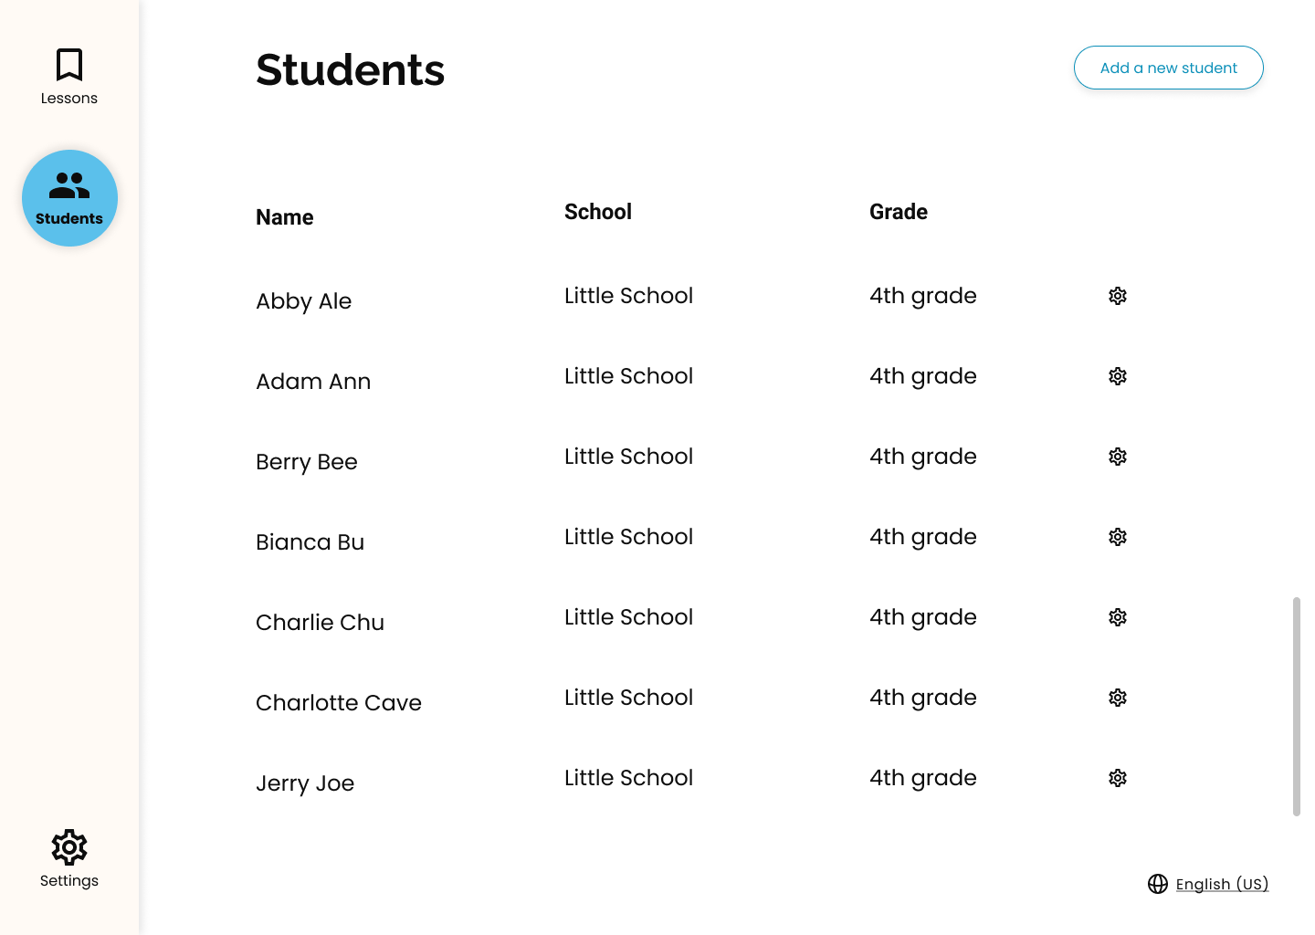Go to Lessons in the sidebar
This screenshot has height=935, width=1315.
click(69, 77)
